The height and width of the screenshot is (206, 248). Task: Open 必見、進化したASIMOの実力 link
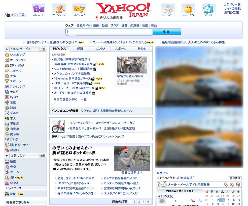pos(76,178)
